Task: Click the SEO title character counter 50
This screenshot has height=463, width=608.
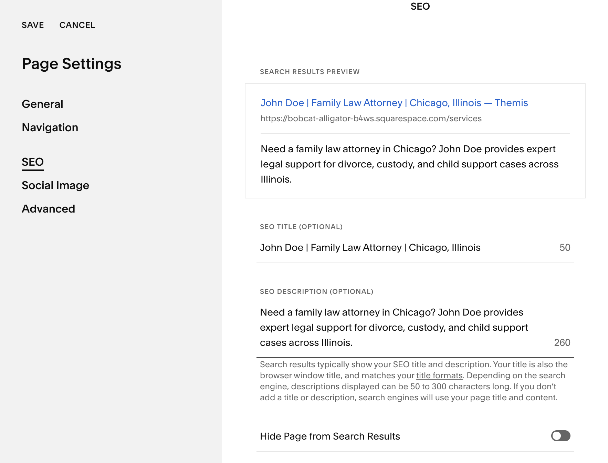Action: pos(565,247)
